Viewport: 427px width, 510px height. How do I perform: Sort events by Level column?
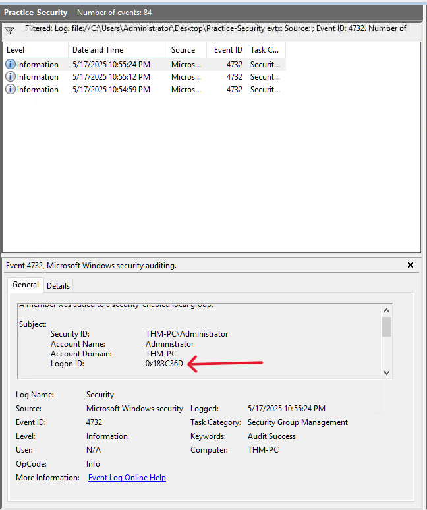coord(35,50)
